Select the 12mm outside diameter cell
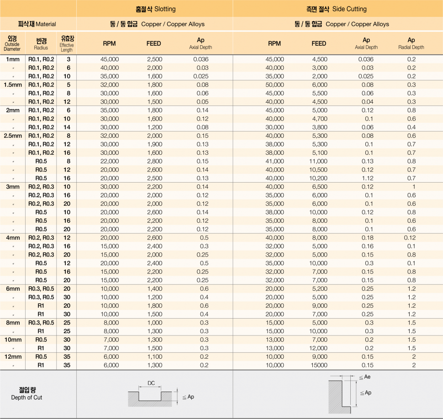443x419 pixels. pyautogui.click(x=13, y=356)
